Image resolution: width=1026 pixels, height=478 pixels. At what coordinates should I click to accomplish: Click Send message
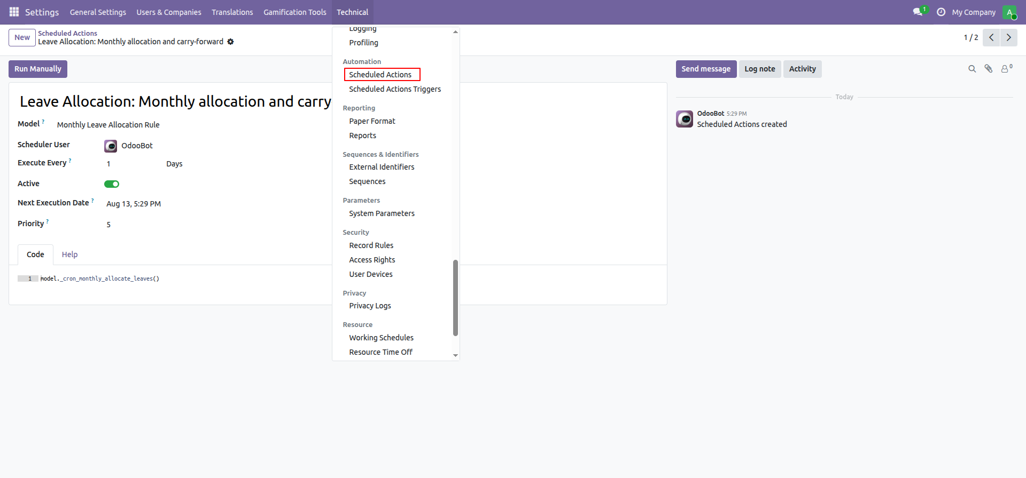point(706,69)
